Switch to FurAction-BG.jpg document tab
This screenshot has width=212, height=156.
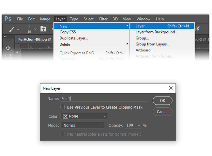pyautogui.click(x=35, y=40)
